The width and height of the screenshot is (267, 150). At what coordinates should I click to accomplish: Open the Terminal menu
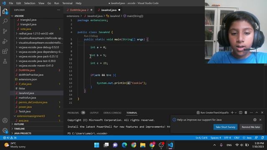pyautogui.click(x=67, y=3)
